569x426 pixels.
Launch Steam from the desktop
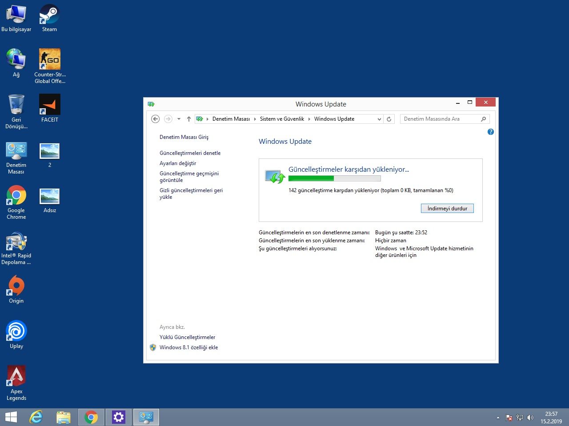coord(49,18)
